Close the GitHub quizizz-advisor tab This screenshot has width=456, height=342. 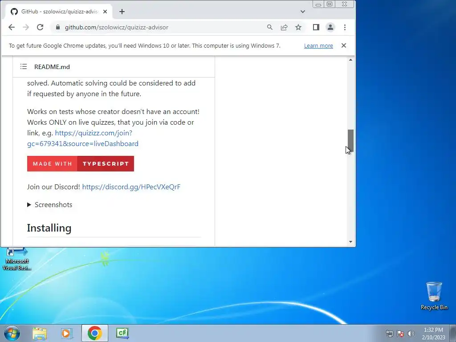105,12
